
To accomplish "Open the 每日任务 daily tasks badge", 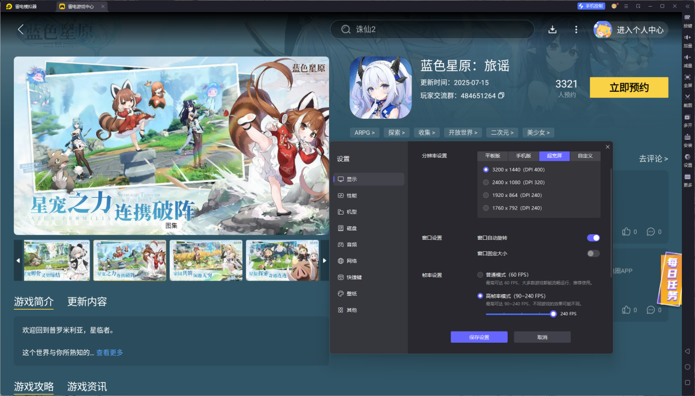I will 671,279.
